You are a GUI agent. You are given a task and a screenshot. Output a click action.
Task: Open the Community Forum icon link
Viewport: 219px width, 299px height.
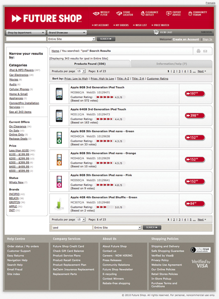click(198, 13)
